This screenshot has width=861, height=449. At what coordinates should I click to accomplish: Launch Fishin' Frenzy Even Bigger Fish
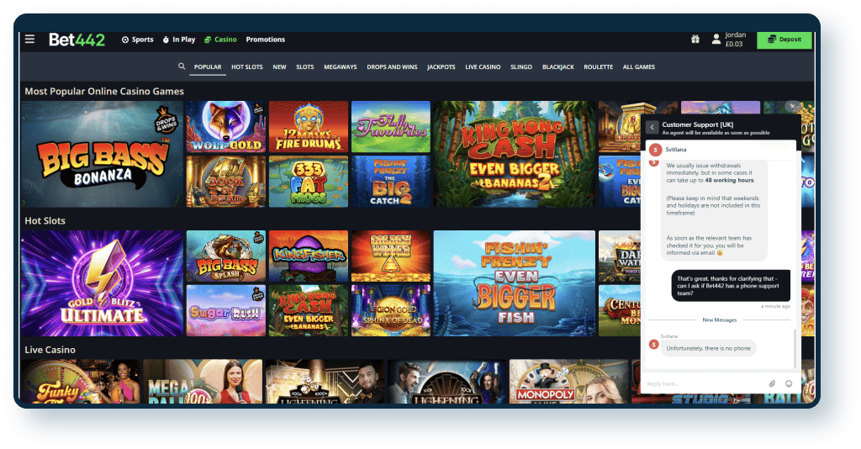click(x=514, y=283)
